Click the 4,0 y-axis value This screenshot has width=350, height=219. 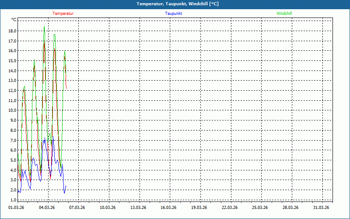[14, 170]
